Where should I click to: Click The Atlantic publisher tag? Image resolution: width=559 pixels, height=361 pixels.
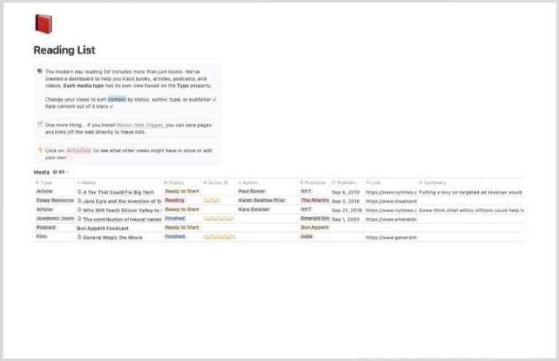pos(315,200)
